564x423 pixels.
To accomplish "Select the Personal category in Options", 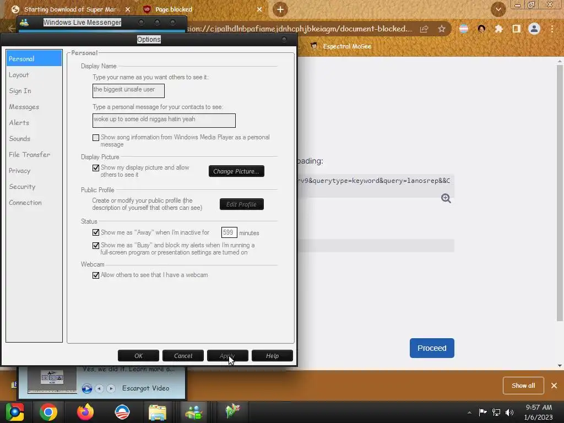I will (34, 58).
